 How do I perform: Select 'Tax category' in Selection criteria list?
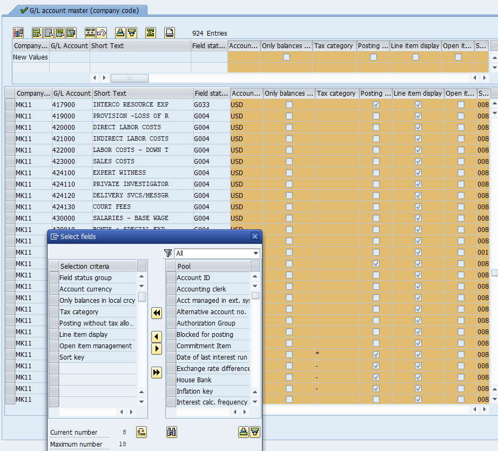(x=79, y=312)
